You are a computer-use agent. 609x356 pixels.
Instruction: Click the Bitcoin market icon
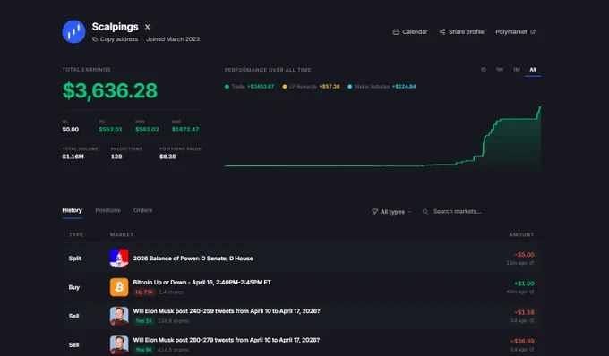(119, 287)
